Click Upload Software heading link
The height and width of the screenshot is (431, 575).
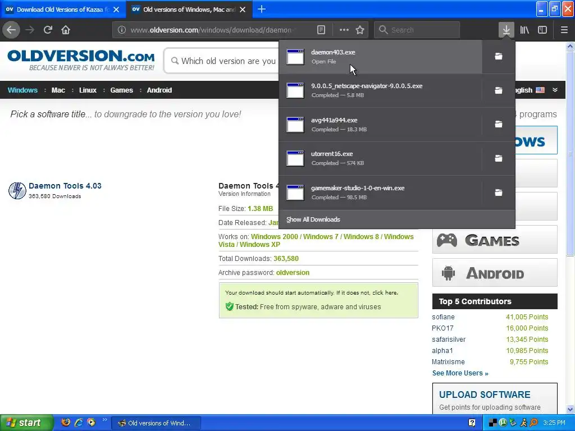(485, 395)
